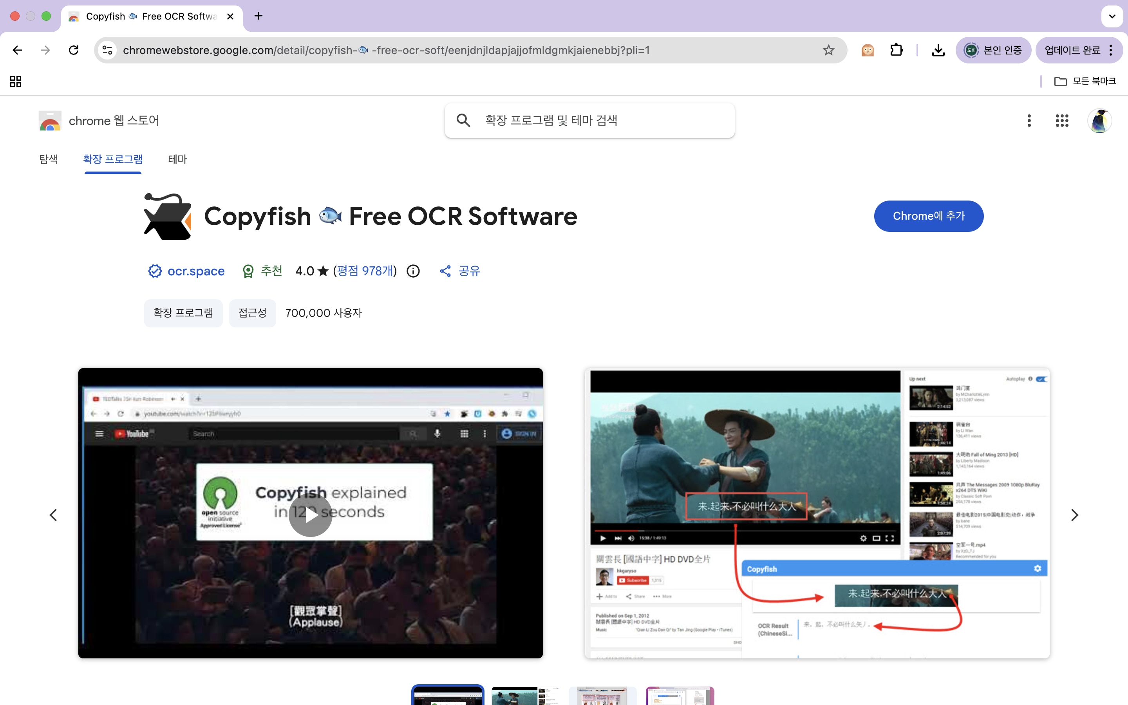Switch to the 테마 tab
1128x705 pixels.
pos(177,159)
